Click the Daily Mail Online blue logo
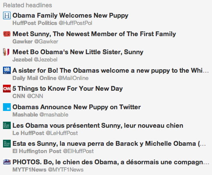The width and height of the screenshot is (212, 175). pyautogui.click(x=7, y=71)
